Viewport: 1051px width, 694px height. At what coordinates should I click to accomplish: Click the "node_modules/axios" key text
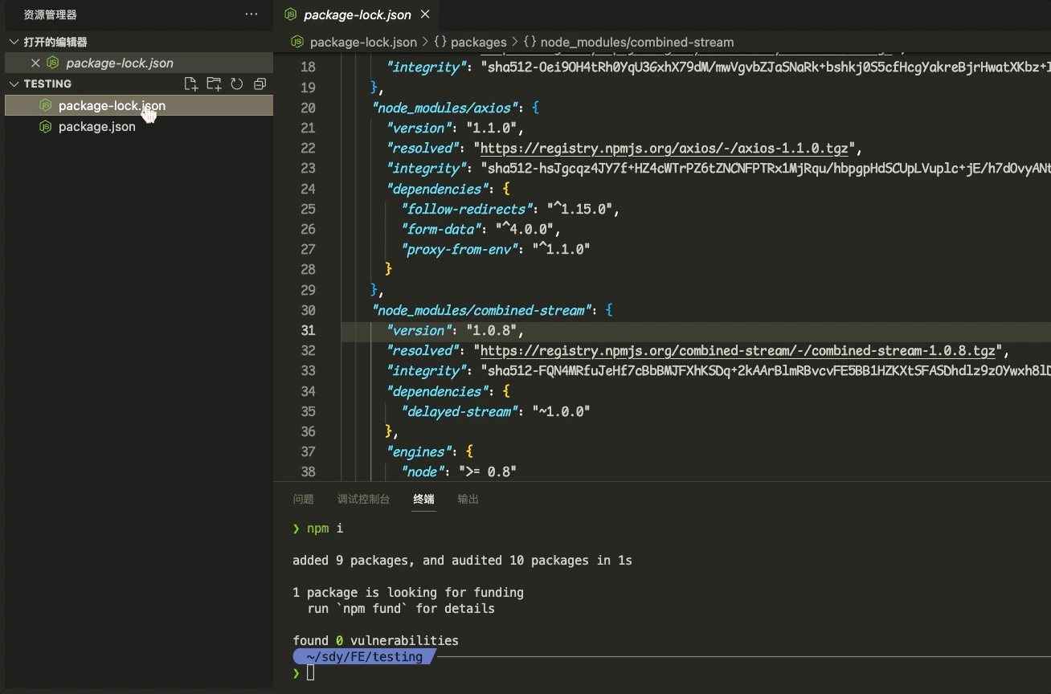pos(447,108)
